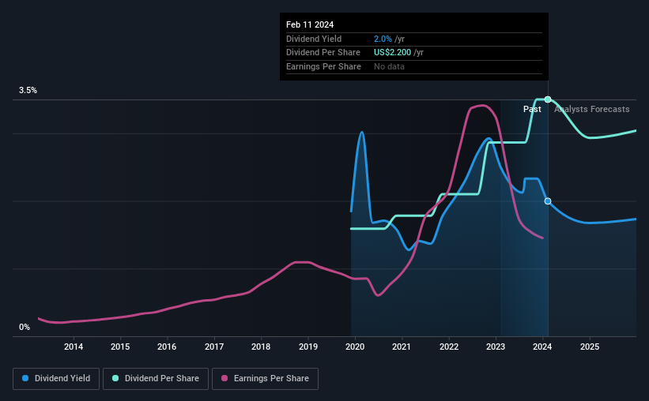Viewport: 649px width, 401px height.
Task: Click the 2020 label on the time axis
Action: click(x=355, y=347)
